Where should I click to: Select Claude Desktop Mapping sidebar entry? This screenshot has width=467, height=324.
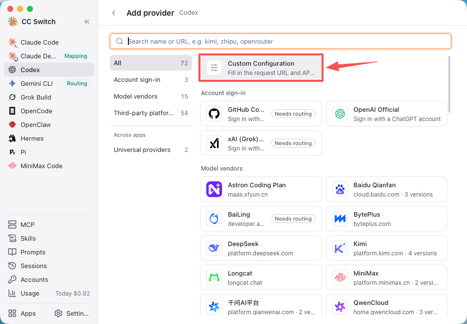tap(49, 56)
